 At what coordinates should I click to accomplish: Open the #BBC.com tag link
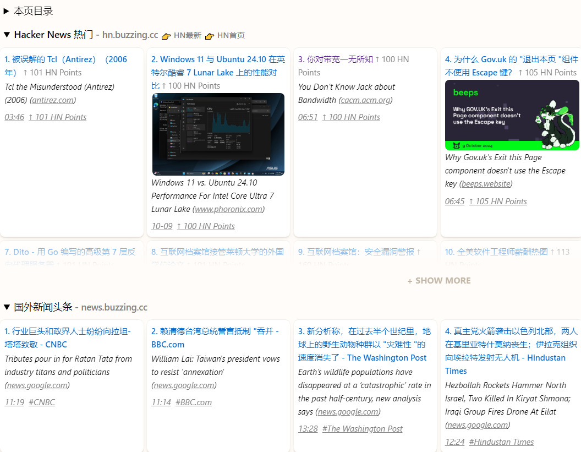point(194,402)
